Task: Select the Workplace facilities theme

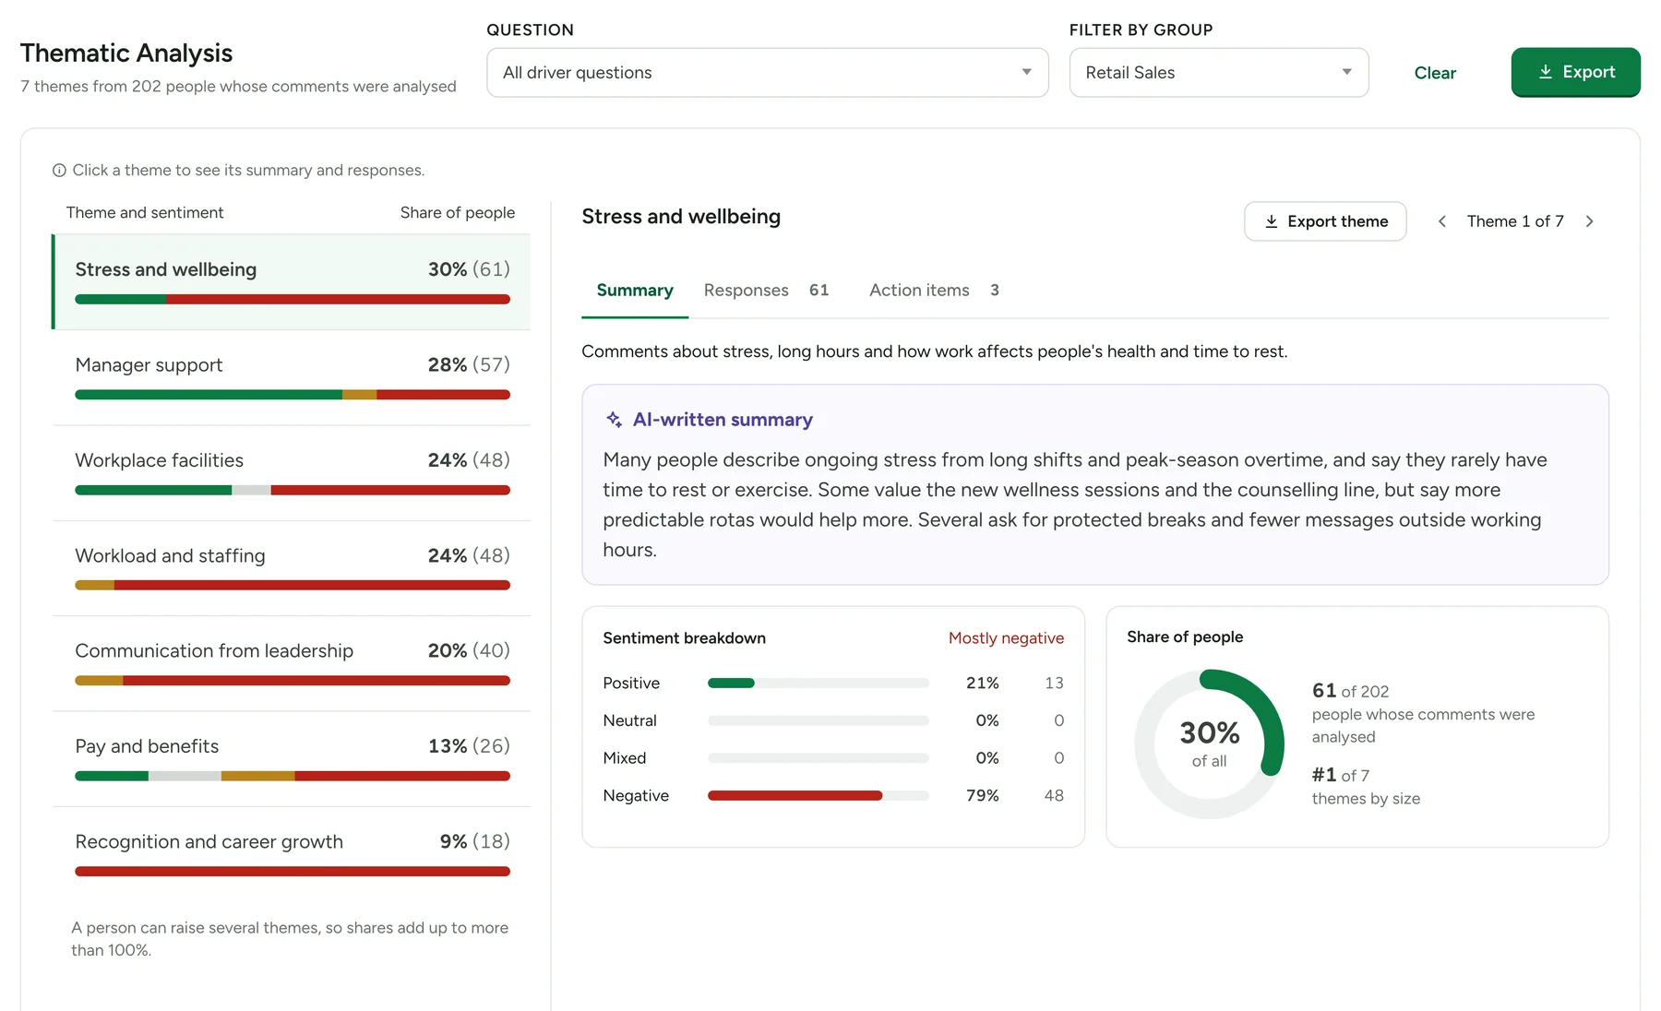Action: (292, 473)
